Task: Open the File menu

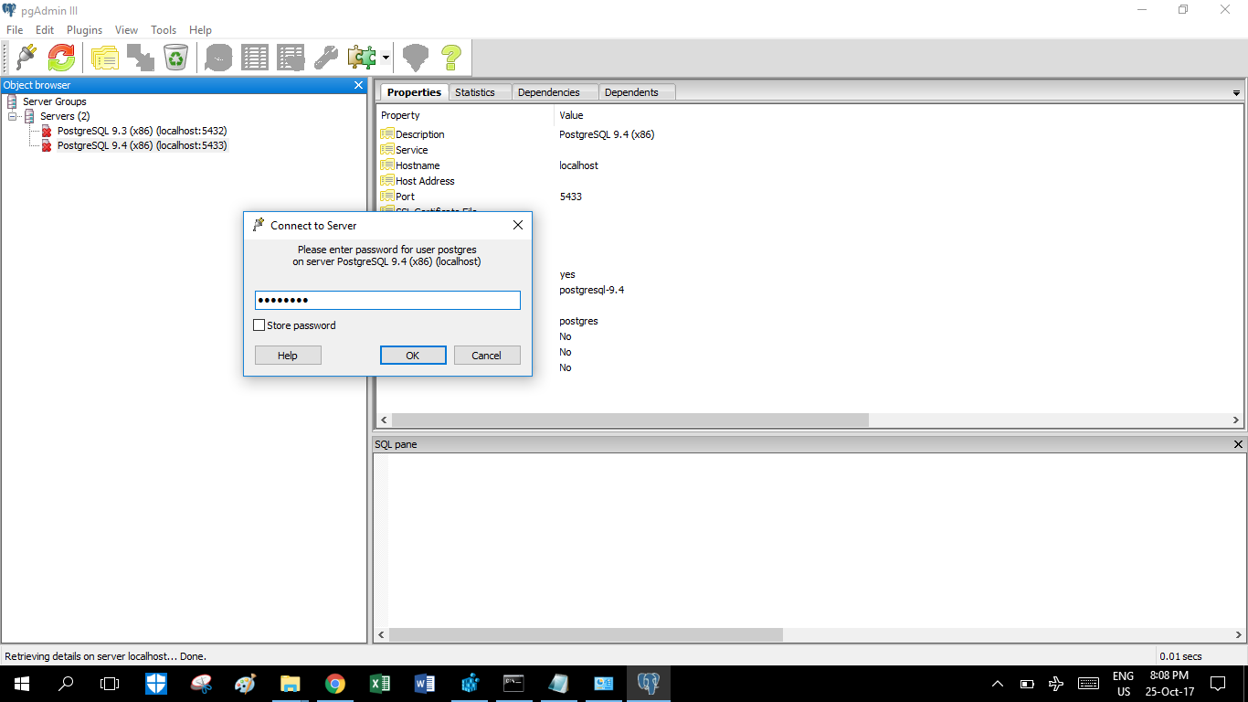Action: (15, 30)
